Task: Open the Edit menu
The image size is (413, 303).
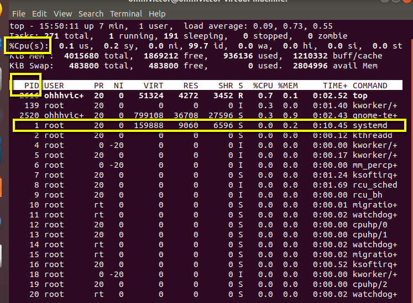Action: (39, 14)
